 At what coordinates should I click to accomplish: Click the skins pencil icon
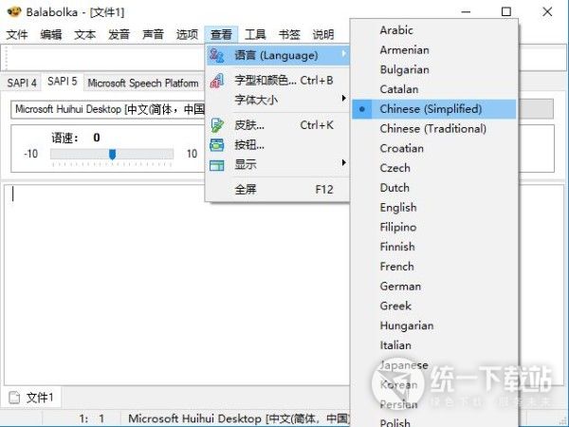click(217, 125)
